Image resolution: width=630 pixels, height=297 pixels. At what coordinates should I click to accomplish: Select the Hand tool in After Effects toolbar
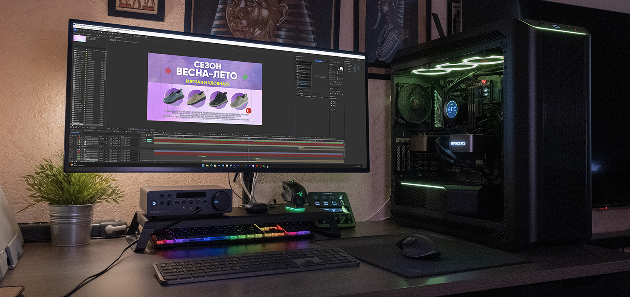[78, 30]
